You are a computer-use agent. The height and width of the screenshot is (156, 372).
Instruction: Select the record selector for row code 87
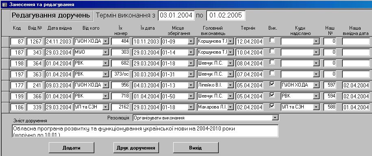pyautogui.click(x=5, y=41)
